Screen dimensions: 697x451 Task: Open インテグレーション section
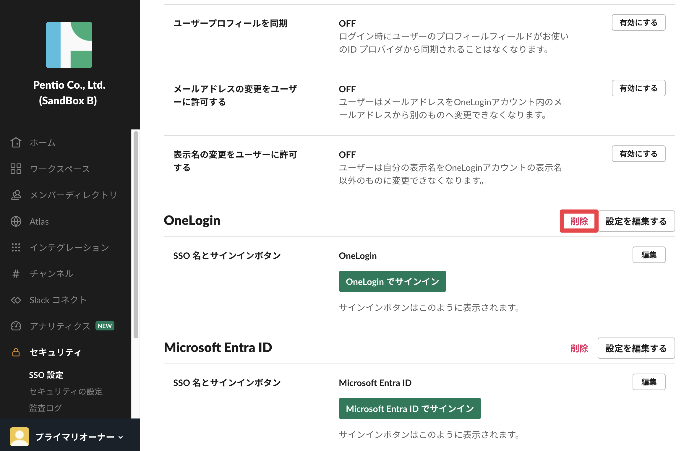click(x=69, y=247)
